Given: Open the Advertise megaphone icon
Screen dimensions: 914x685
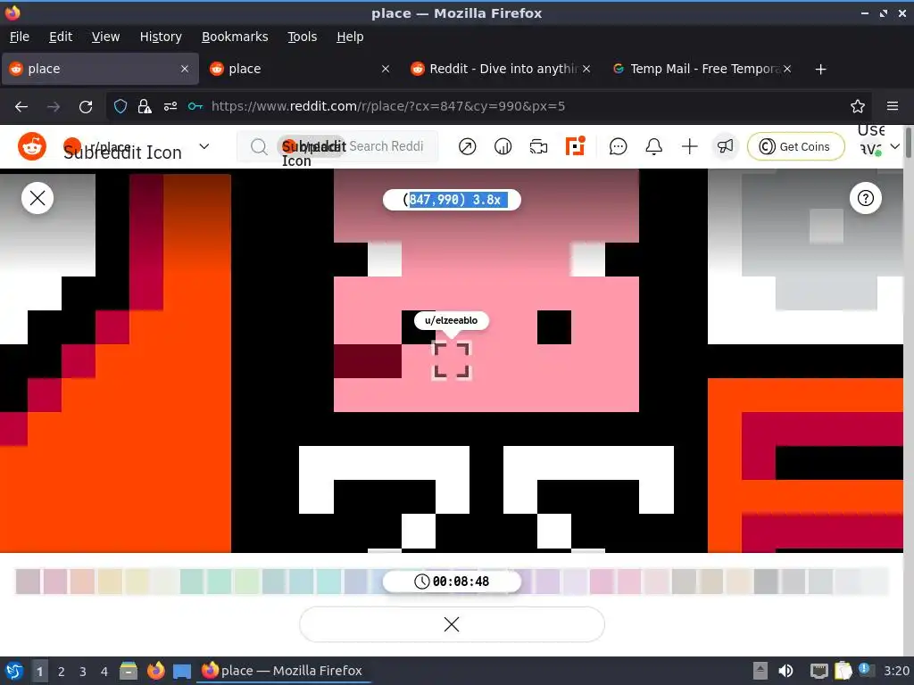Looking at the screenshot, I should (725, 146).
